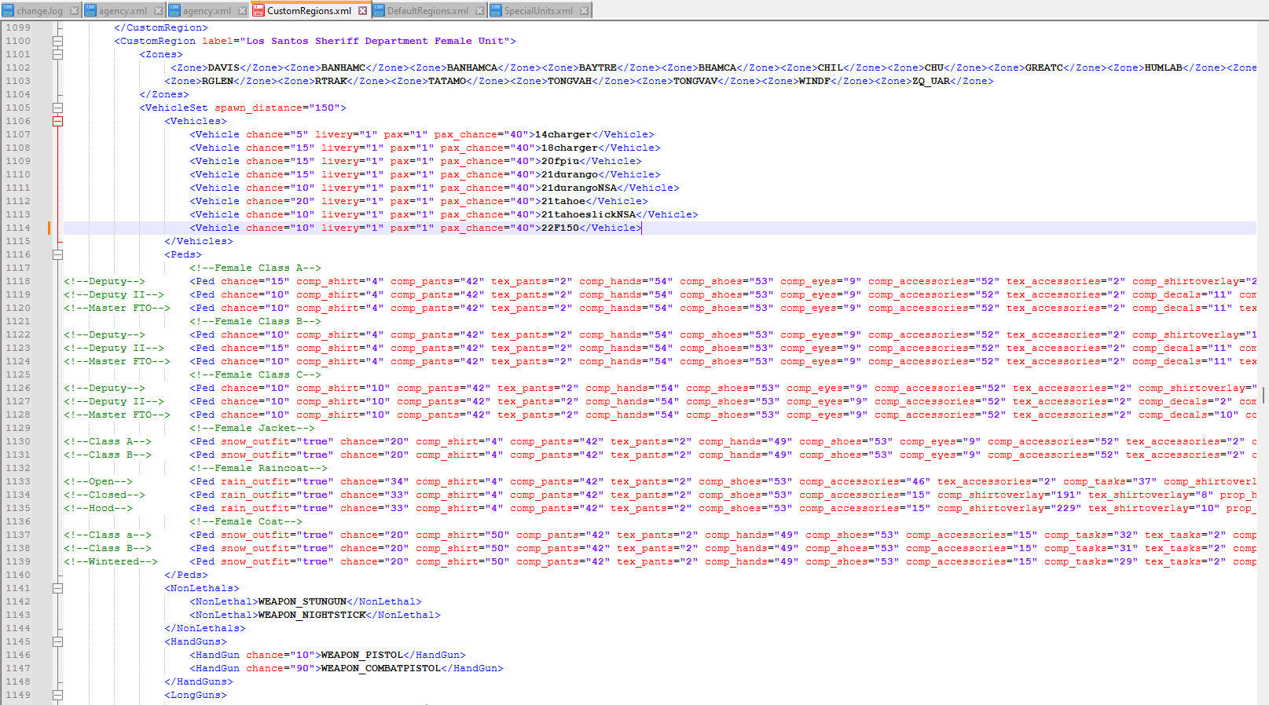1269x705 pixels.
Task: Click line number 1130 in the margin
Action: [x=18, y=441]
